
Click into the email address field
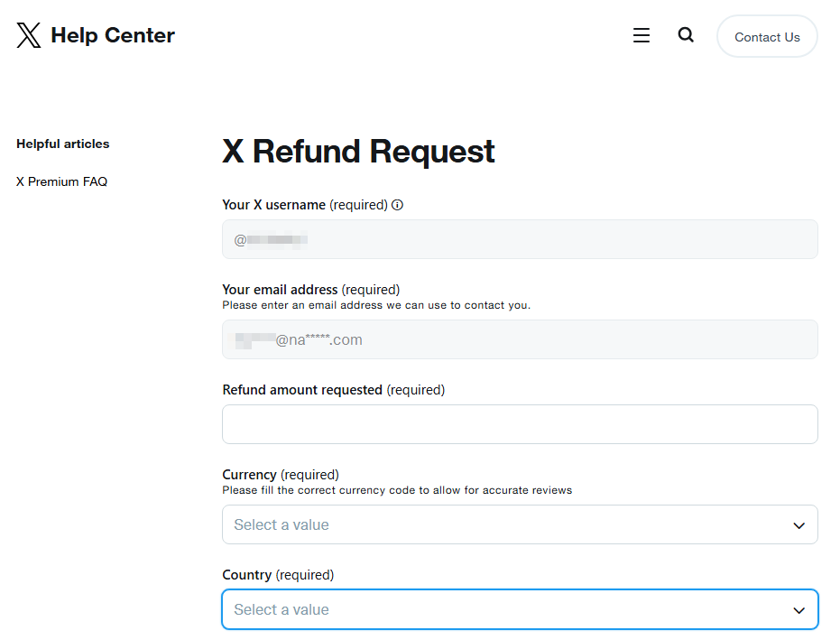[x=520, y=339]
